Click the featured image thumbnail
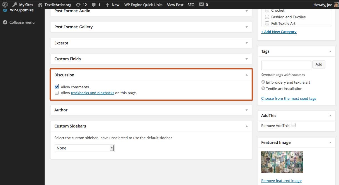The image size is (339, 185). [x=282, y=162]
